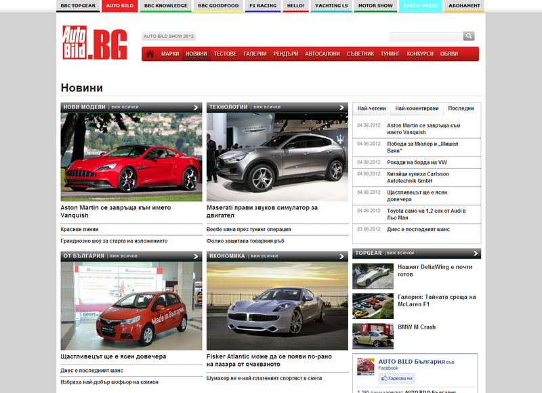Open 'Шумахер не е най-платеният спортист' link
542x393 pixels.
(264, 379)
